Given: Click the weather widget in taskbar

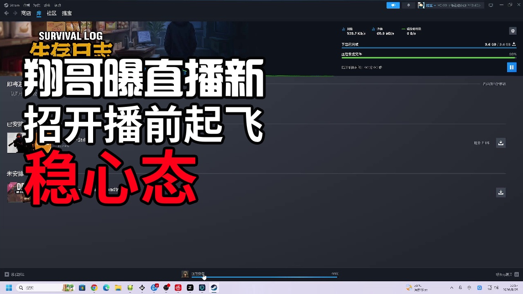Looking at the screenshot, I should coord(417,288).
